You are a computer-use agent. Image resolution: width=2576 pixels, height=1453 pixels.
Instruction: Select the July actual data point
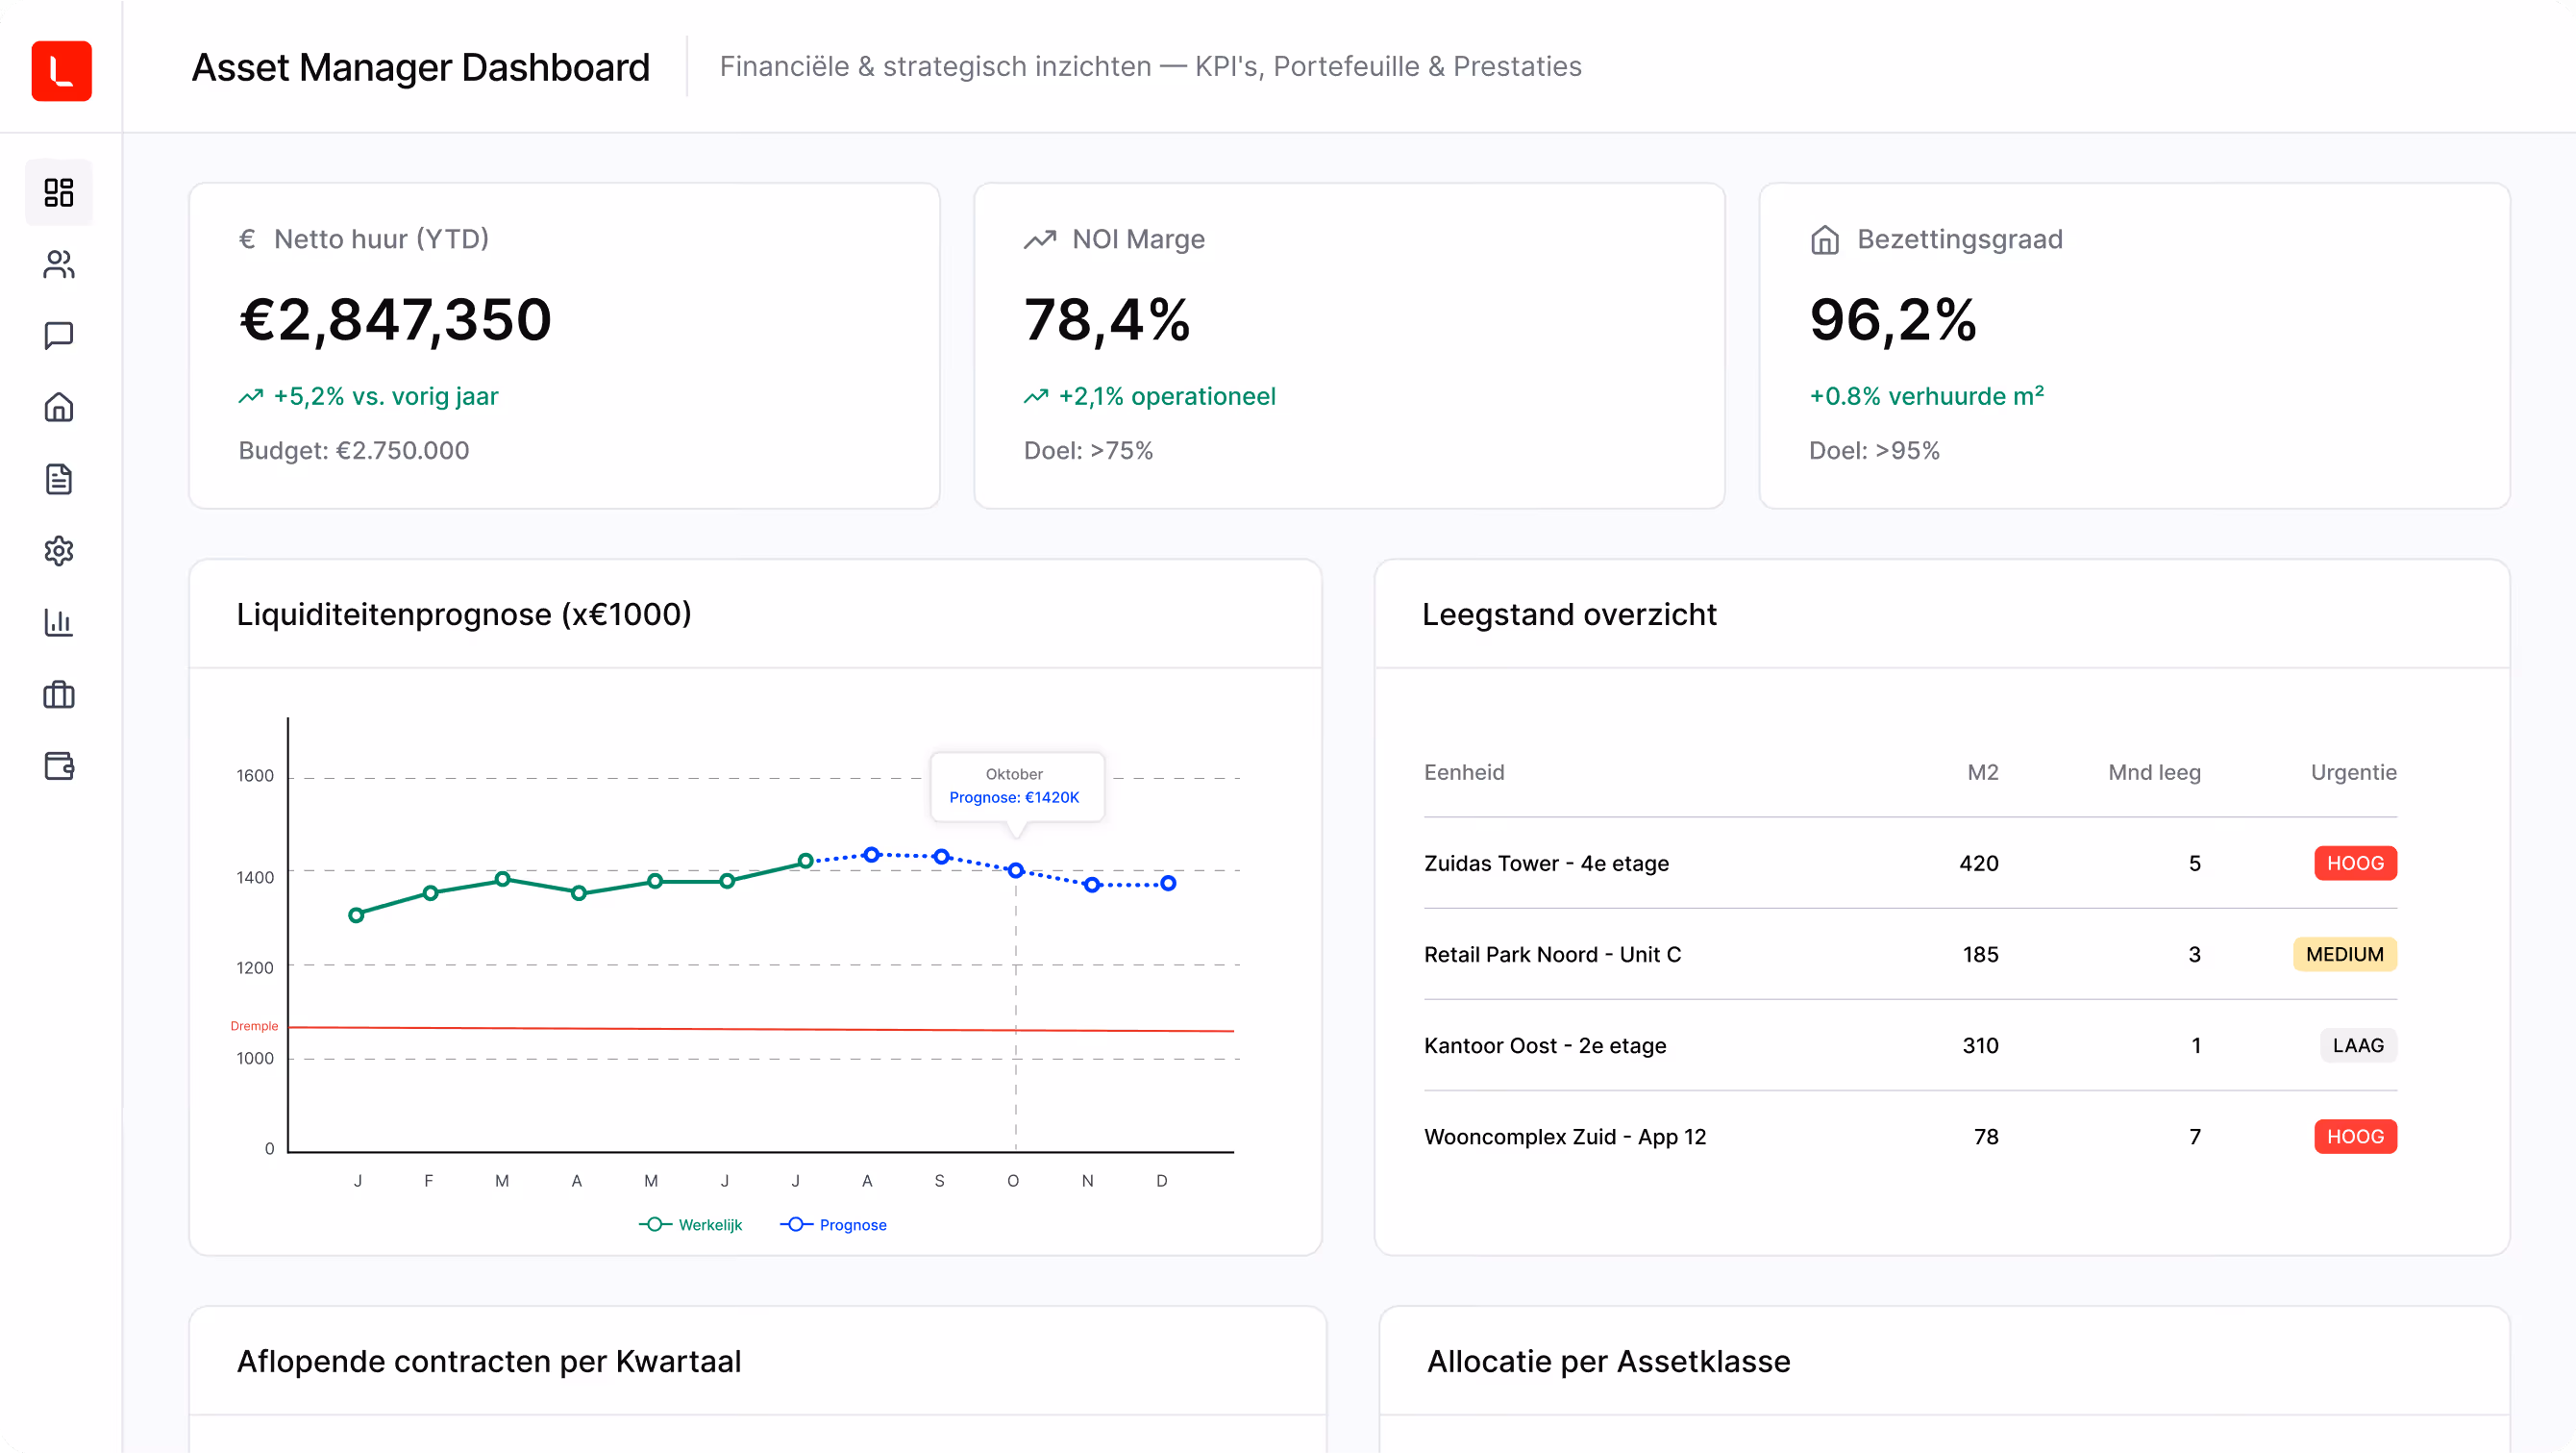click(805, 861)
